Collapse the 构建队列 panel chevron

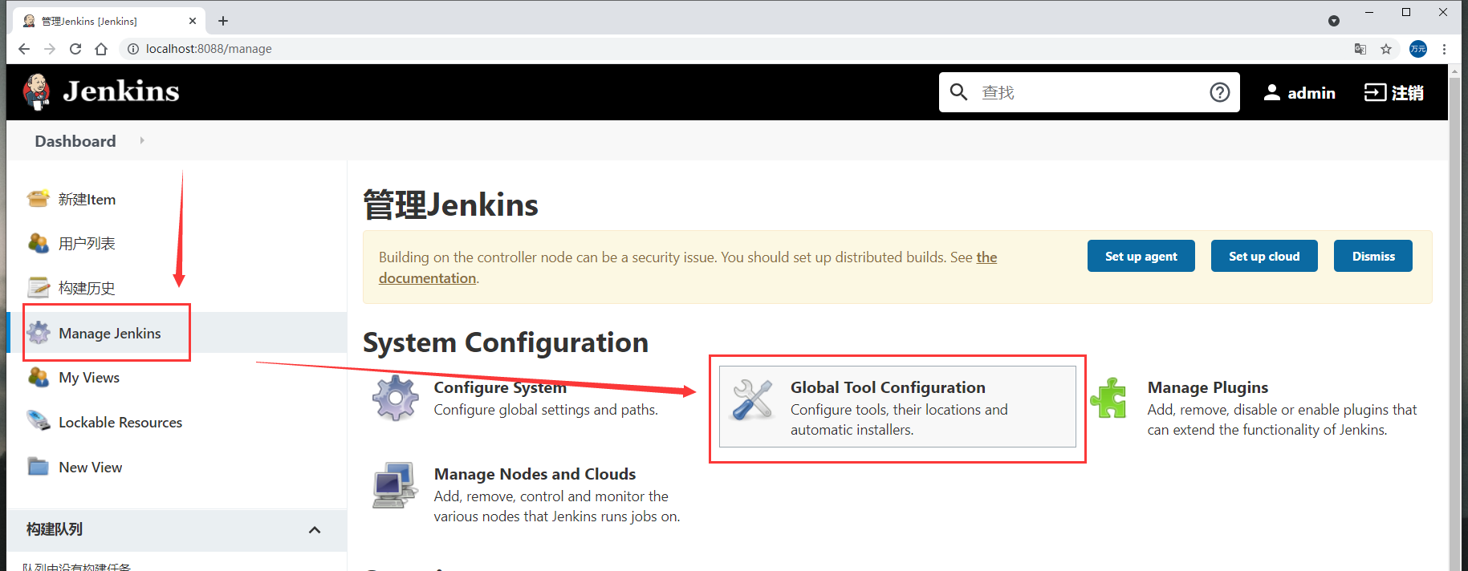tap(315, 529)
